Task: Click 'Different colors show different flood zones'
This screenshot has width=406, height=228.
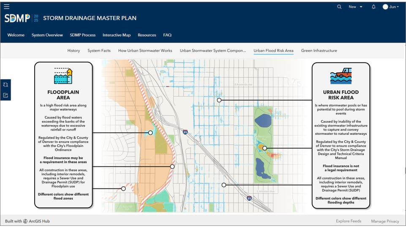Action: coord(63,196)
